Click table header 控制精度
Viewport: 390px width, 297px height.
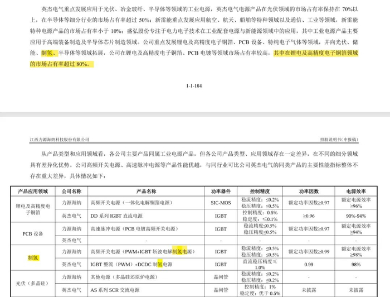260,191
